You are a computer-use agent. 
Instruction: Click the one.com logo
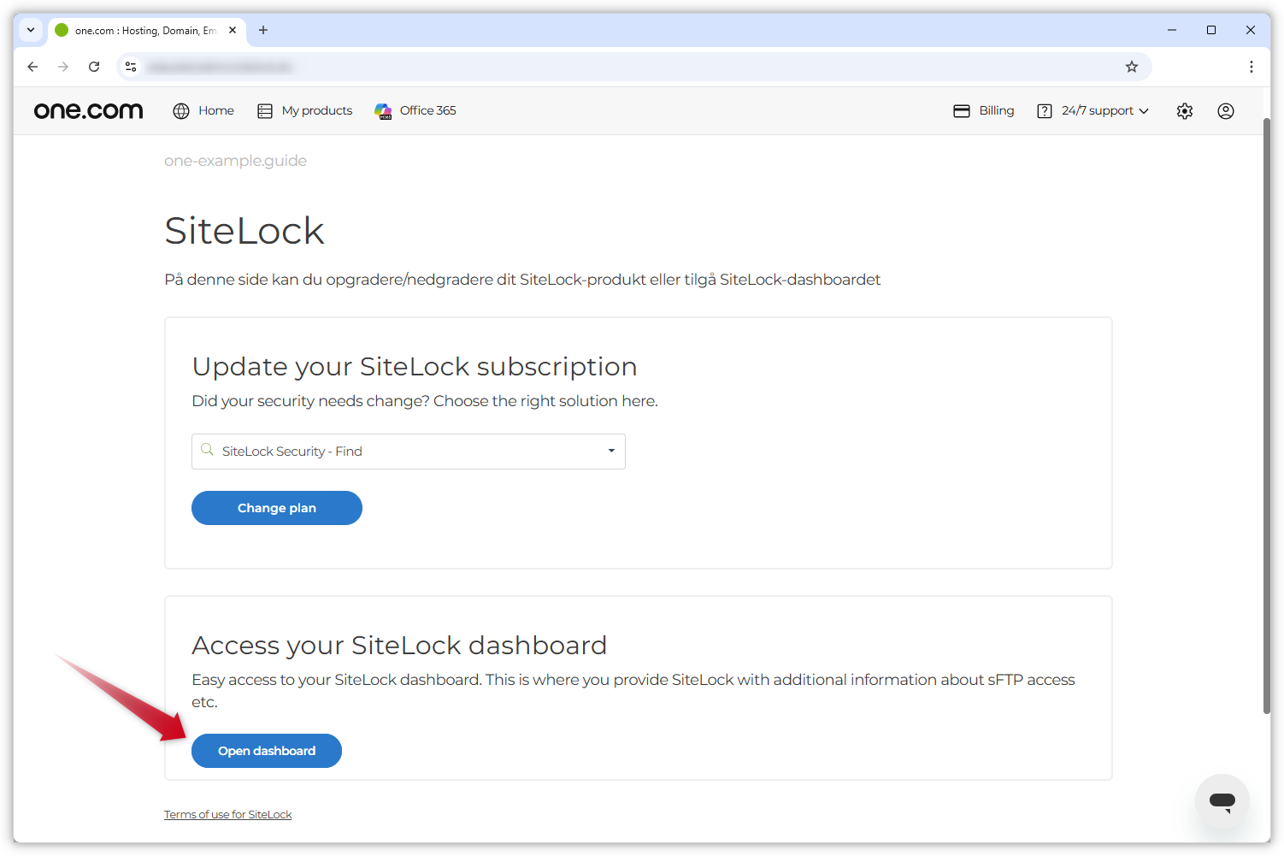pyautogui.click(x=88, y=110)
